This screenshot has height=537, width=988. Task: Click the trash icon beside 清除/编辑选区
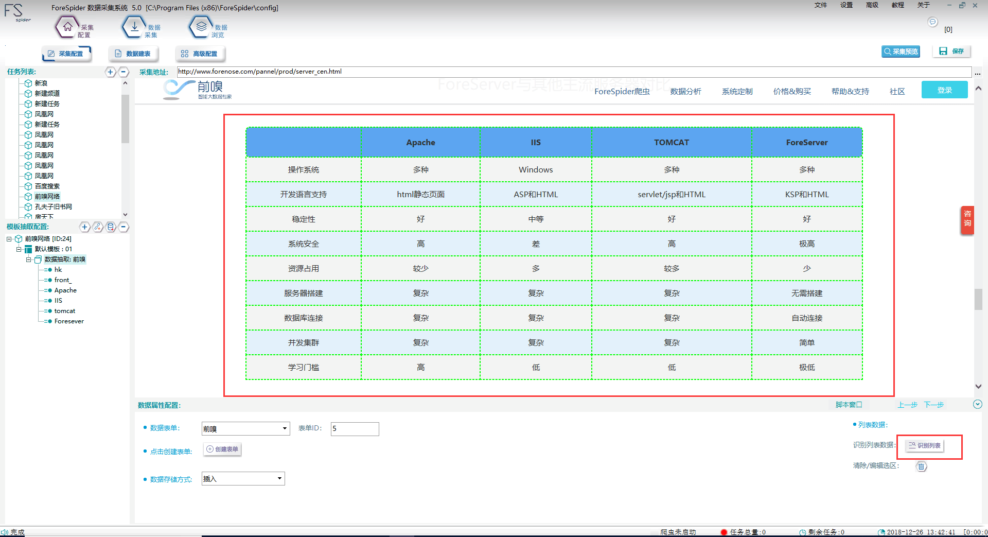point(921,466)
